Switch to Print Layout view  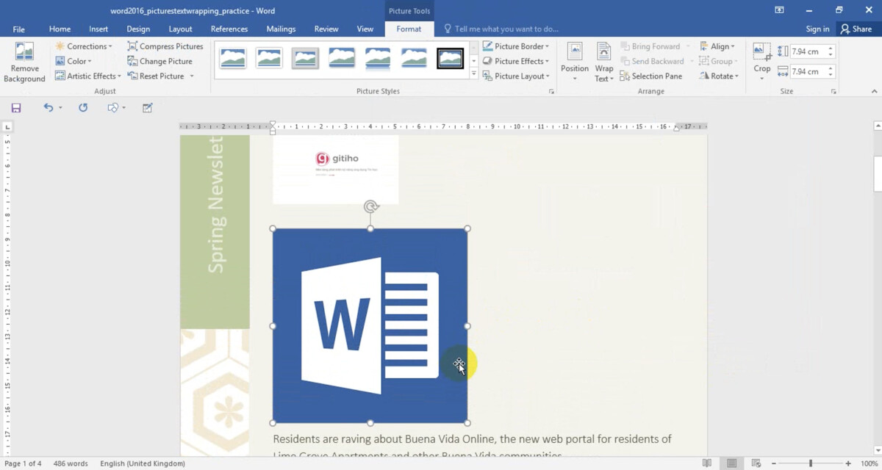(731, 463)
